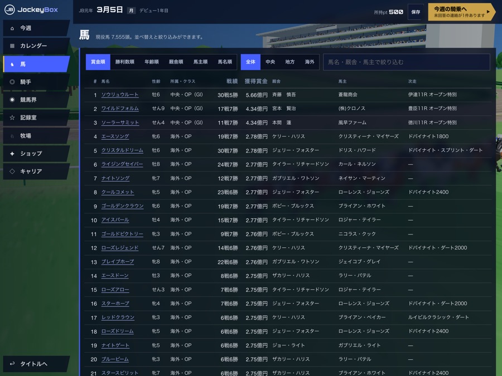502x376 pixels.
Task: Click the home icon beside 今週
Action: point(12,28)
